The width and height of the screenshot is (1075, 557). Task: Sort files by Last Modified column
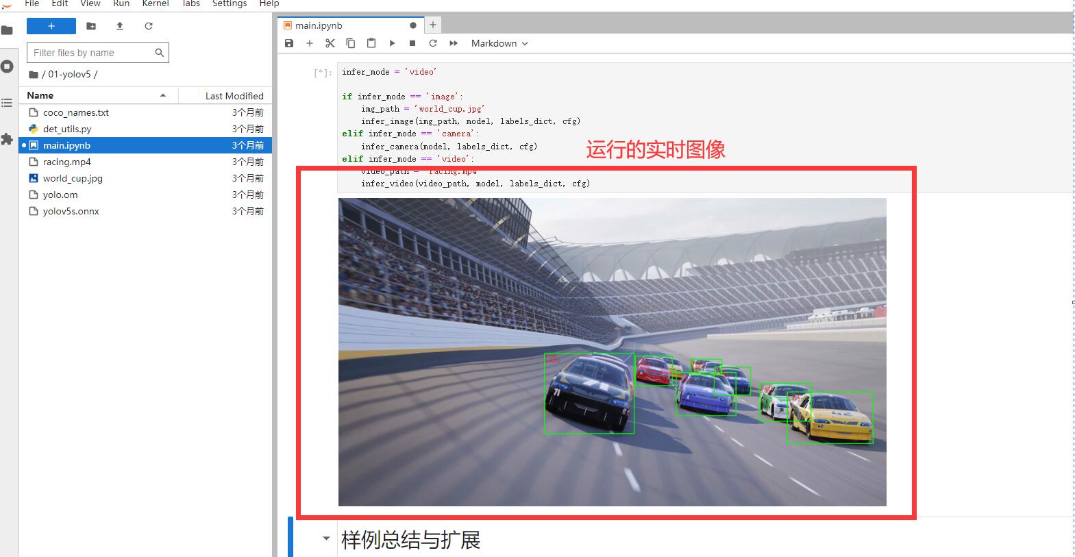coord(225,96)
